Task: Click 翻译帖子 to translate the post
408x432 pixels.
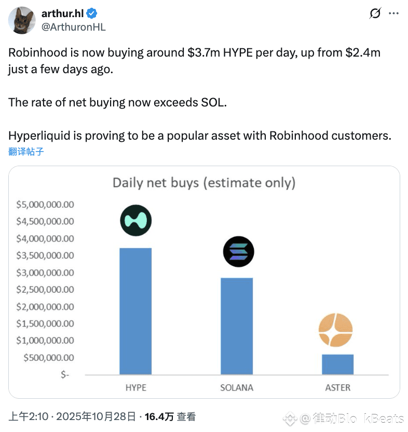Action: click(x=26, y=152)
